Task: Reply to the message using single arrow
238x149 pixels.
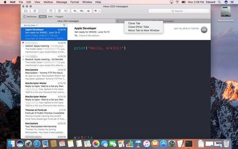Action: [75, 11]
